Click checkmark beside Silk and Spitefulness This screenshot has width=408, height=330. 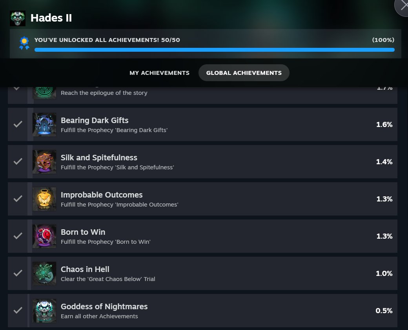tap(18, 161)
